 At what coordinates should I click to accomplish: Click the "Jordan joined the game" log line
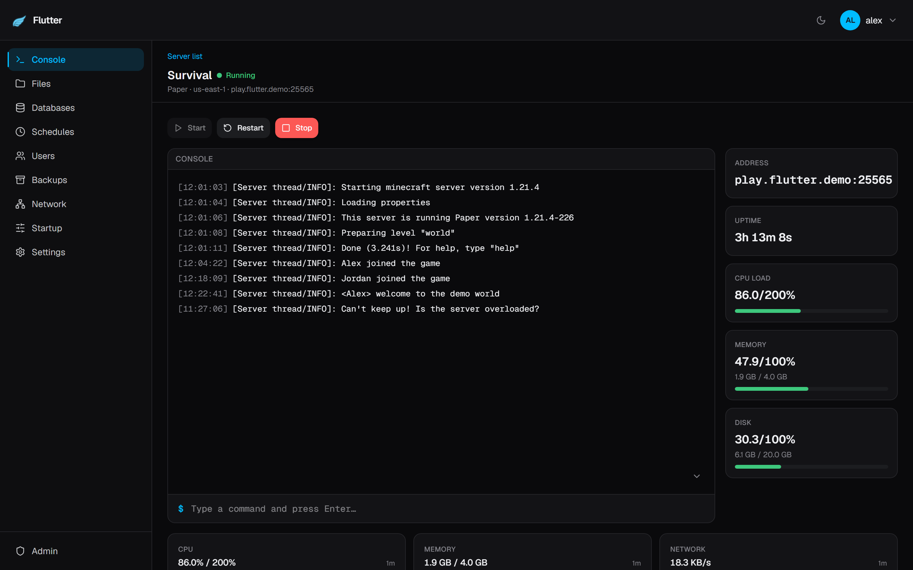[314, 279]
